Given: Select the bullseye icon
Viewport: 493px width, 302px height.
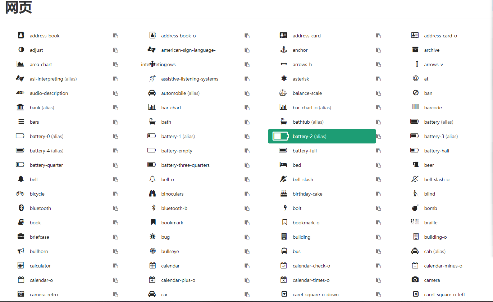Looking at the screenshot, I should click(x=152, y=251).
